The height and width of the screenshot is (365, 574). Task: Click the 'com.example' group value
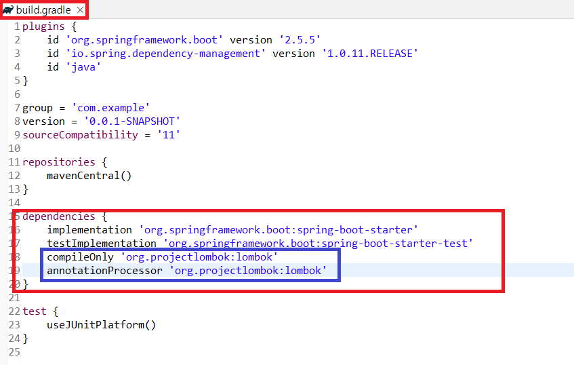pyautogui.click(x=111, y=108)
